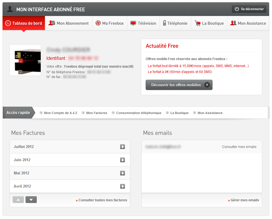Open the Consommation téléphonique quick link
Screen dimensions: 272x219
tap(139, 113)
